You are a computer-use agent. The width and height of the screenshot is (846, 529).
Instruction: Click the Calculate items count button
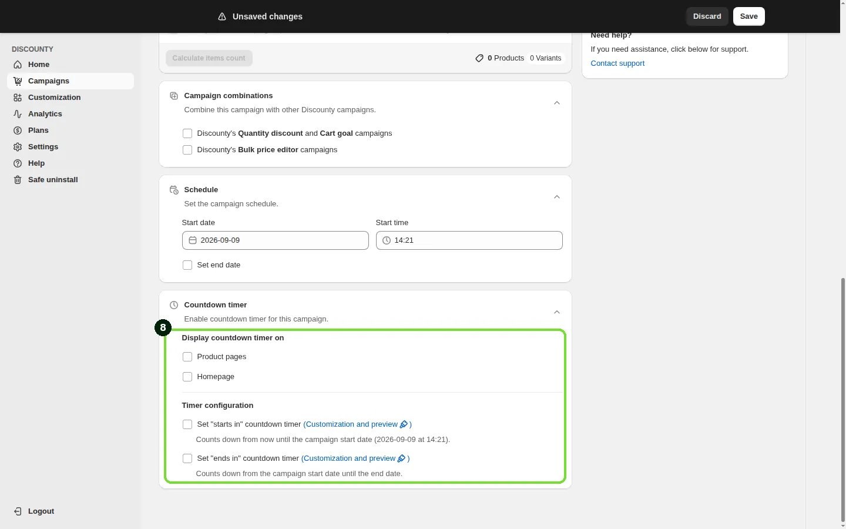(209, 58)
